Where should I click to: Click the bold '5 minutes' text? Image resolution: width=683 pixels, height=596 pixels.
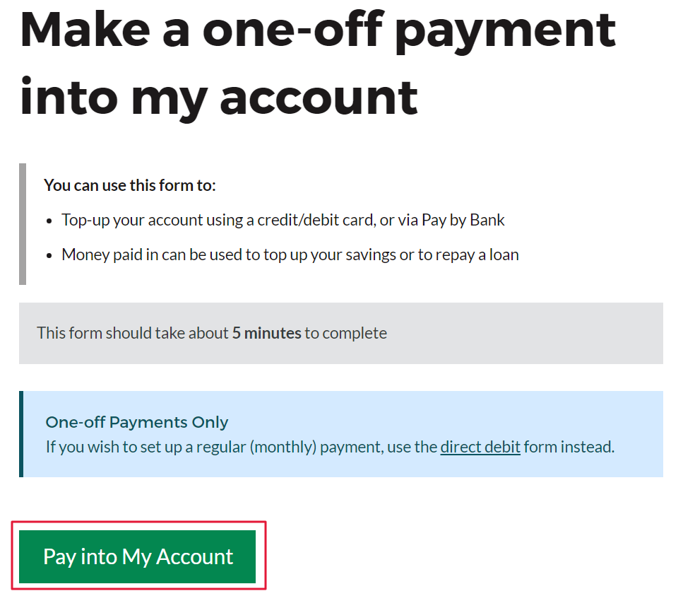[266, 333]
